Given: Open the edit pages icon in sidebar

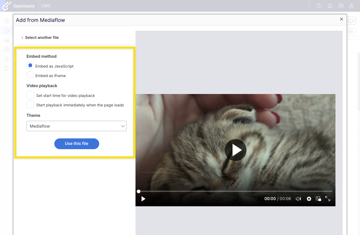Looking at the screenshot, I should point(7,31).
